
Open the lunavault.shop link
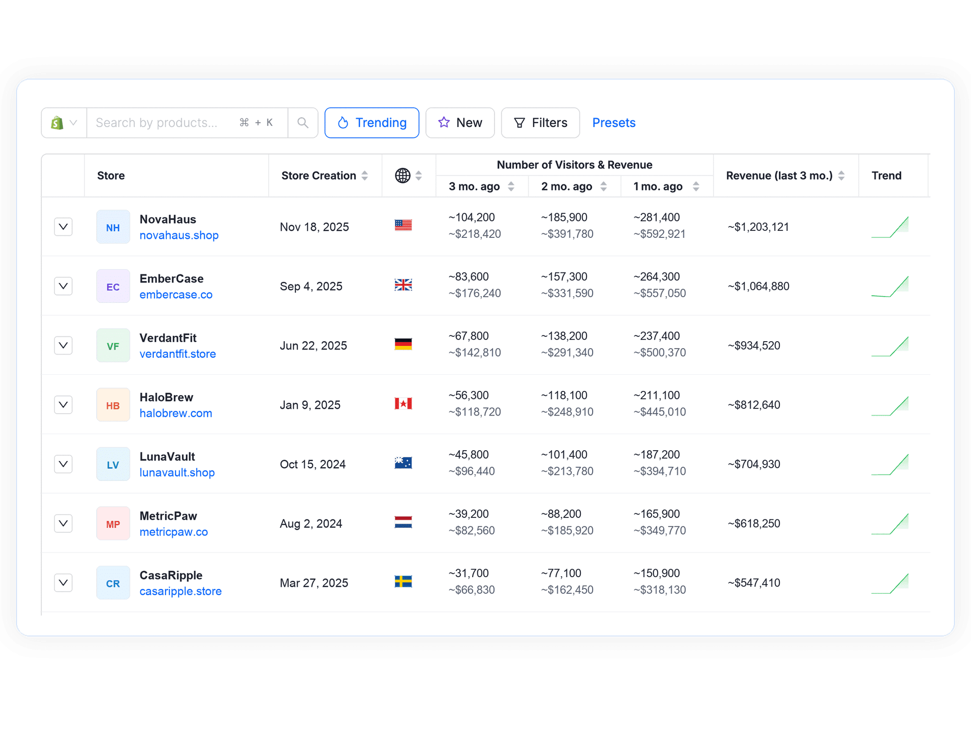(177, 472)
